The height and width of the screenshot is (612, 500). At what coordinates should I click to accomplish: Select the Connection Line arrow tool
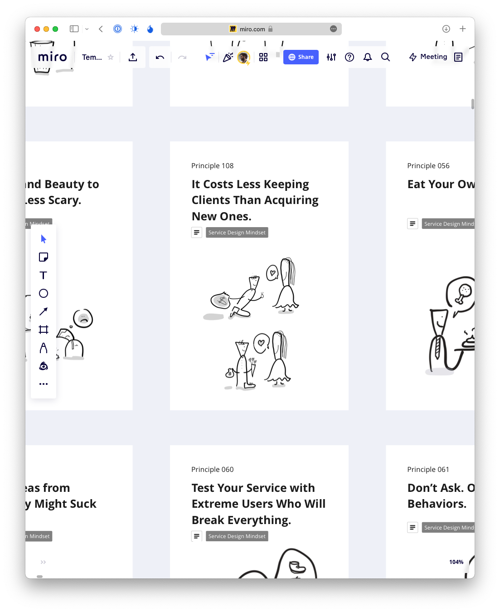click(x=44, y=311)
